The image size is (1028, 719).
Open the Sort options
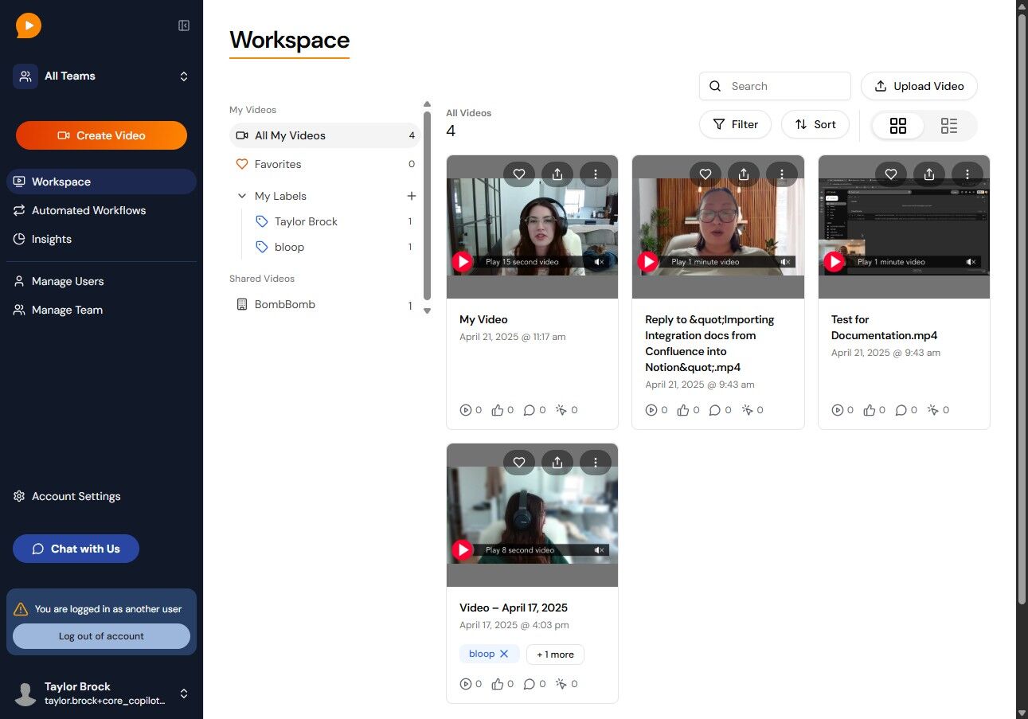(815, 124)
